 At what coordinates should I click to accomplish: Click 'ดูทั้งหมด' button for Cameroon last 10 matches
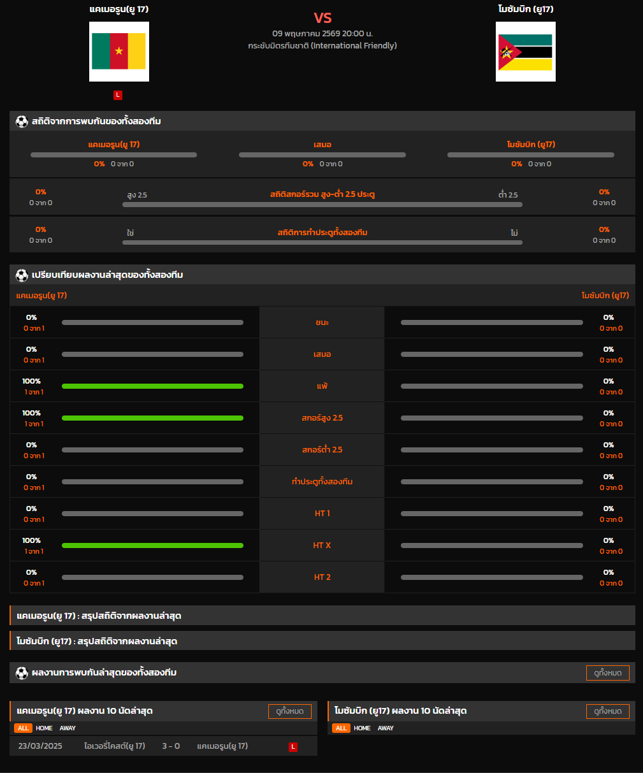(x=290, y=711)
